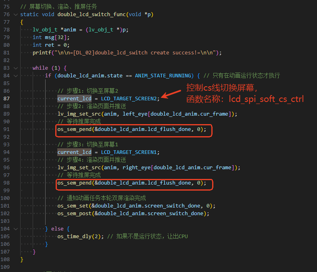Image resolution: width=317 pixels, height=272 pixels.
Task: Click the LCD_TARGET_SCREEN2 constant
Action: tap(129, 99)
